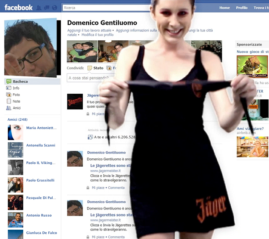269x239 pixels.
Task: Click the privacy lock in the Jägerette post
Action: coord(88,114)
